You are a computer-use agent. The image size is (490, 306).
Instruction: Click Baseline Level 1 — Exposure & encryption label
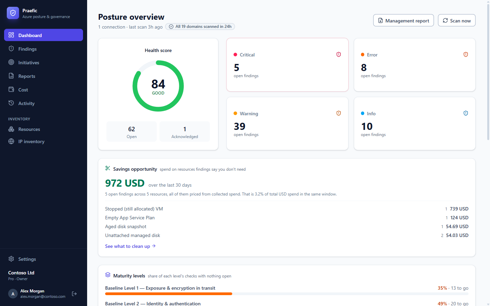coord(160,288)
